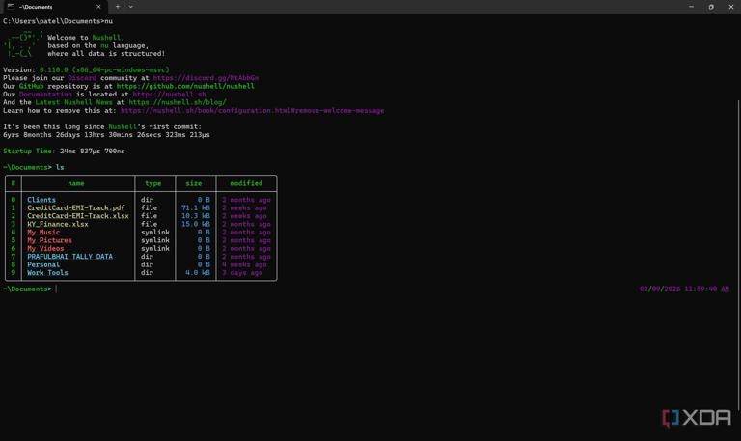Select the ~\Documents terminal tab
The height and width of the screenshot is (441, 741).
tap(54, 7)
